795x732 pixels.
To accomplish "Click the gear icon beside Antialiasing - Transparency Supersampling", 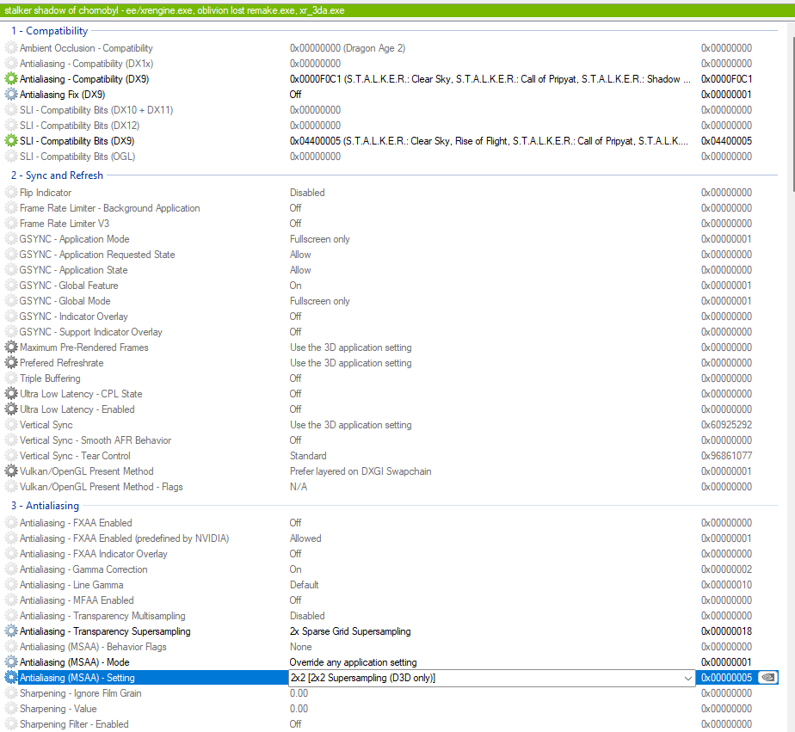I will (x=11, y=631).
